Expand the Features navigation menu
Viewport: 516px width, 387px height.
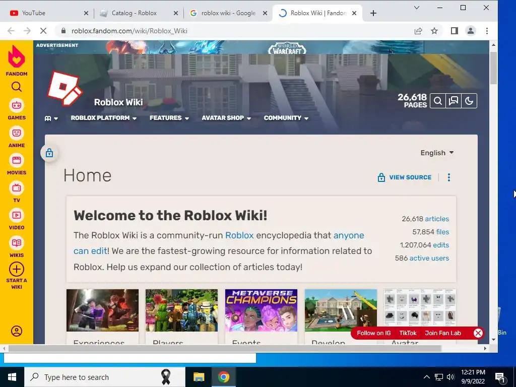point(169,118)
